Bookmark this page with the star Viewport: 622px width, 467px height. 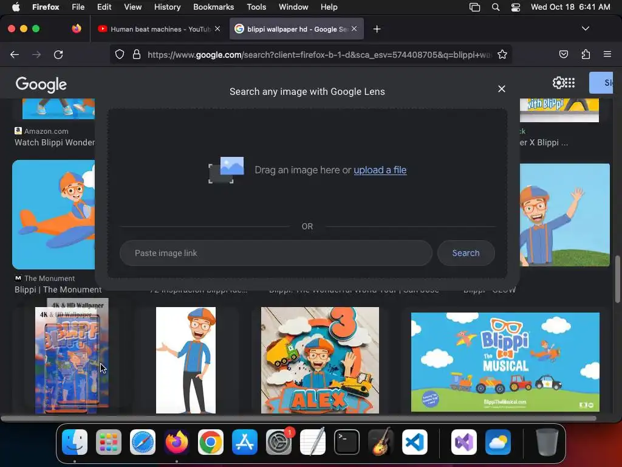(502, 54)
